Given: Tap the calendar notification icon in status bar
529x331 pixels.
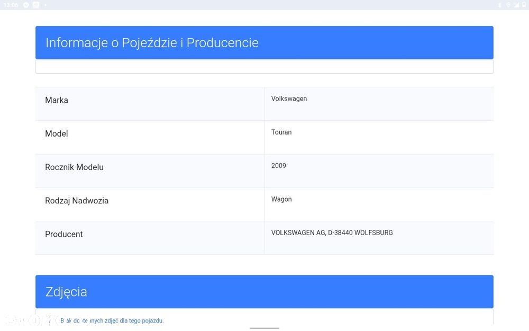Looking at the screenshot, I should (x=36, y=5).
